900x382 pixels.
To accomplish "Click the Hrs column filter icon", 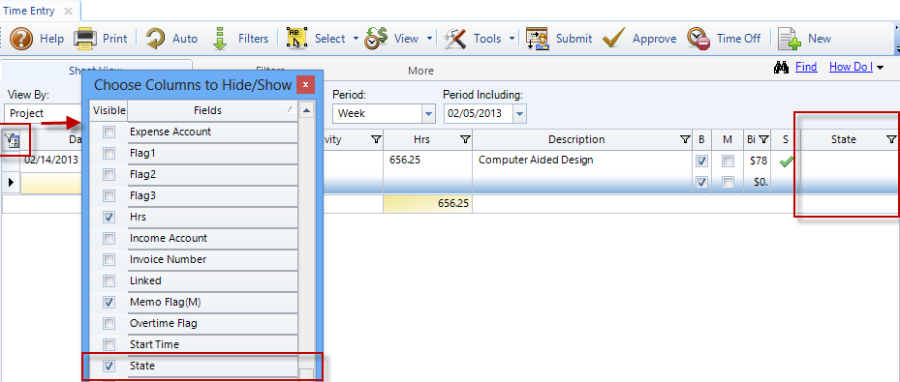I will point(465,139).
